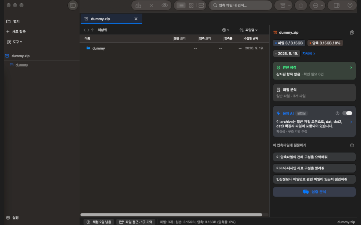Switch to list view

click(x=181, y=5)
